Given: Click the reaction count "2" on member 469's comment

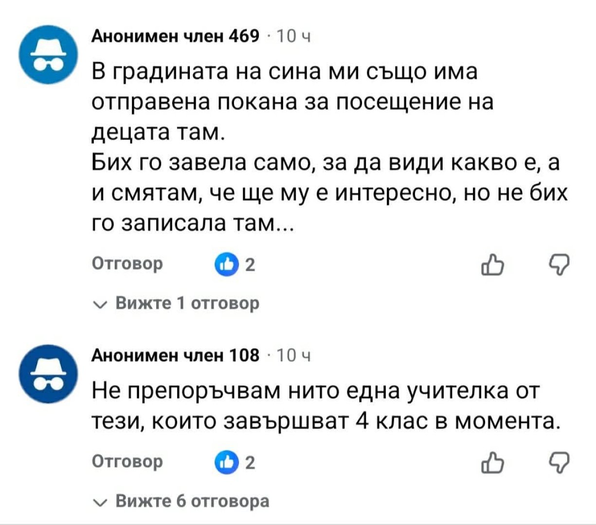Looking at the screenshot, I should pyautogui.click(x=250, y=265).
